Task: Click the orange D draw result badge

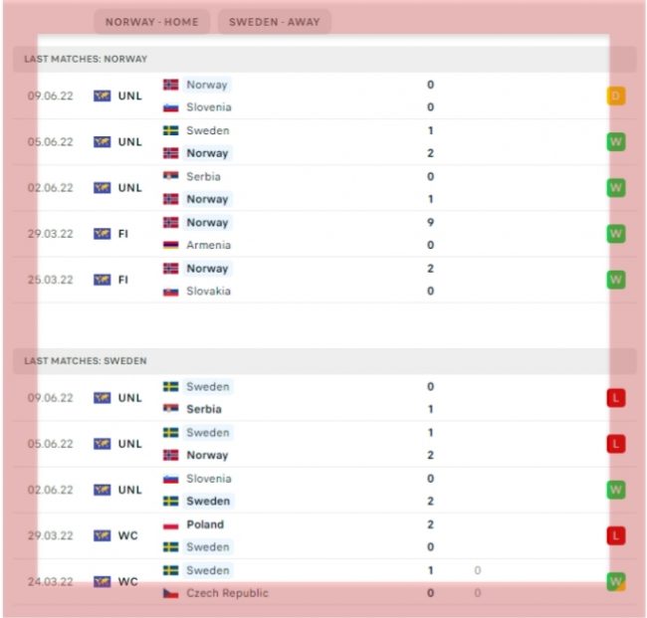Action: 616,97
